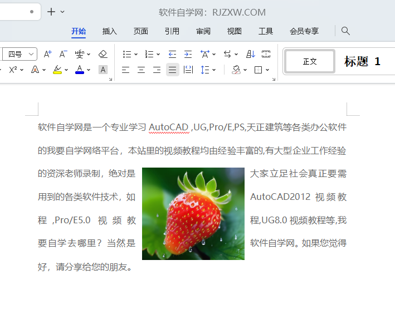Open the 审阅 tab
Viewport: 395px width, 309px height.
203,31
